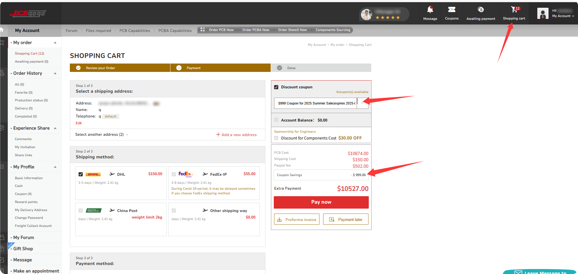Go to Order PCB Now
Viewport: 578px width, 274px height.
point(221,30)
